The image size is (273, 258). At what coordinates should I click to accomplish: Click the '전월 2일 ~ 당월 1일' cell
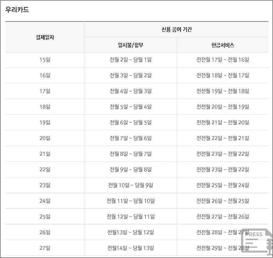pyautogui.click(x=130, y=60)
